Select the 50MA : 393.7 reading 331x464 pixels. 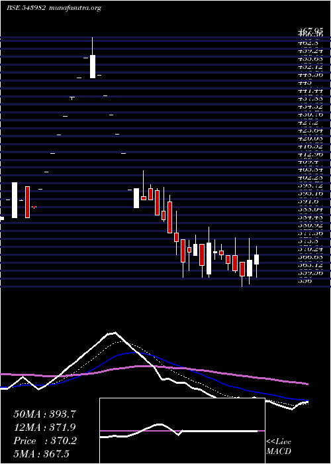44,414
